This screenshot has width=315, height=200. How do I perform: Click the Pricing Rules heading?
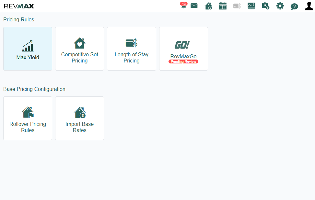19,20
